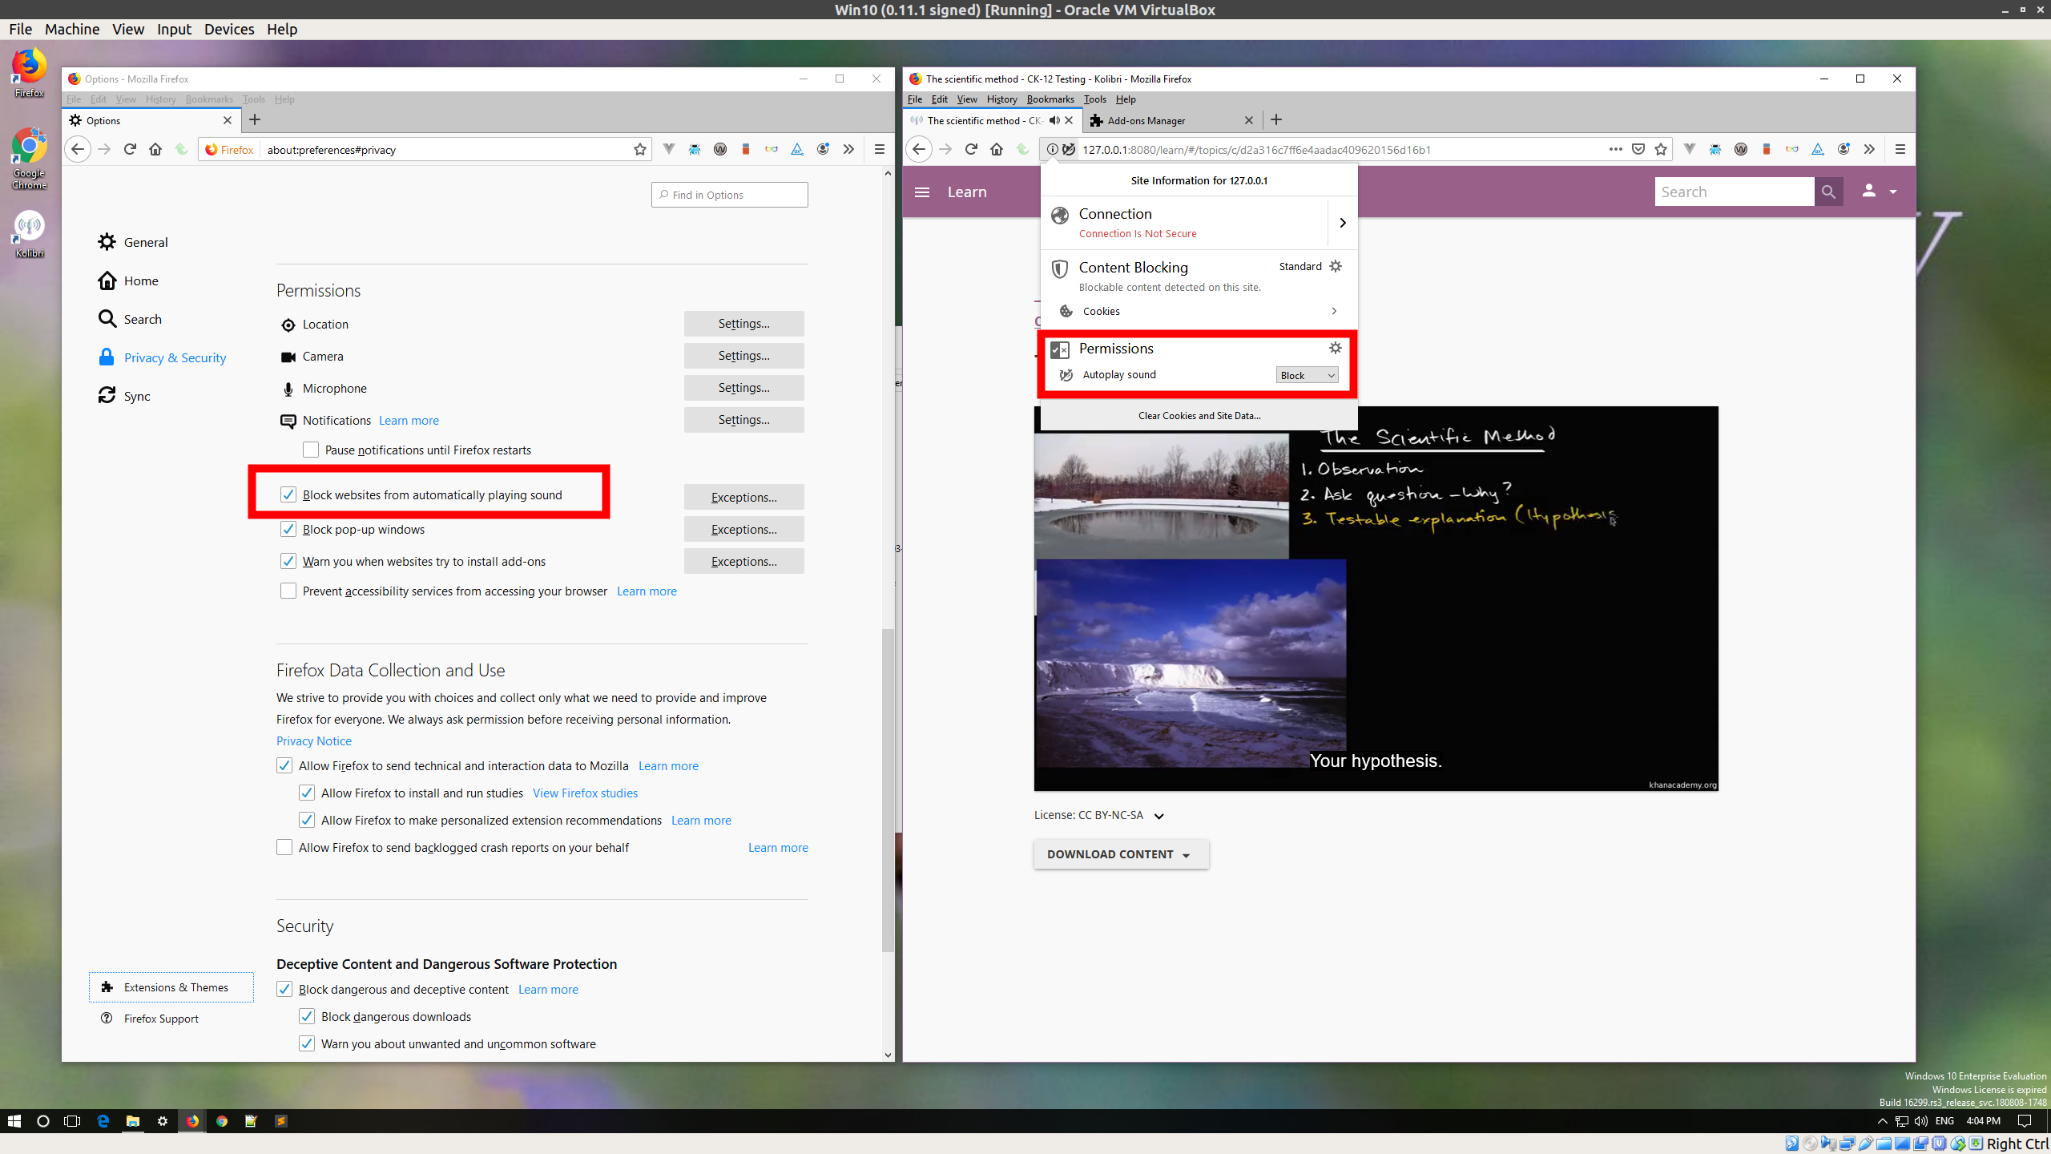The width and height of the screenshot is (2051, 1154).
Task: Expand the License CC BY-NC-SA details
Action: 1159,815
